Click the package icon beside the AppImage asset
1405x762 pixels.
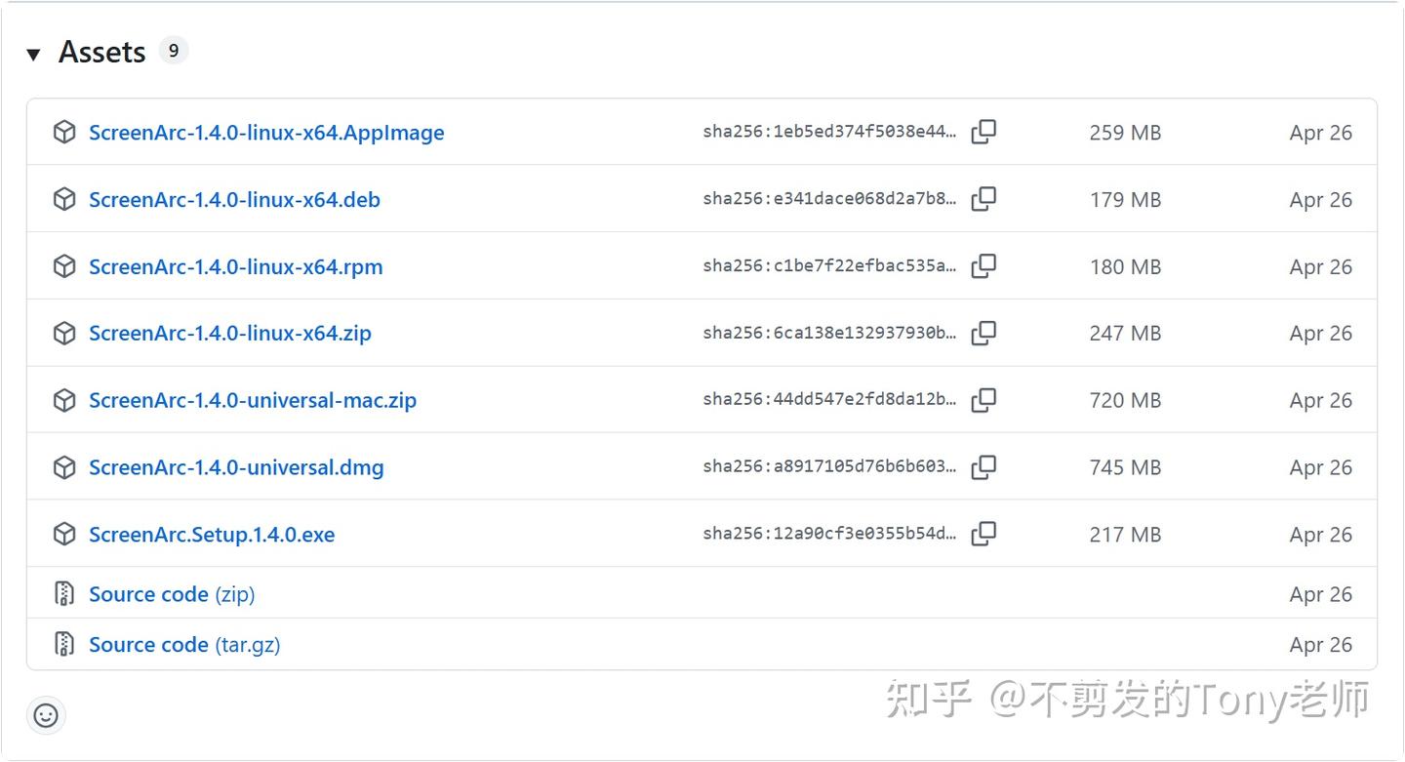[x=64, y=133]
